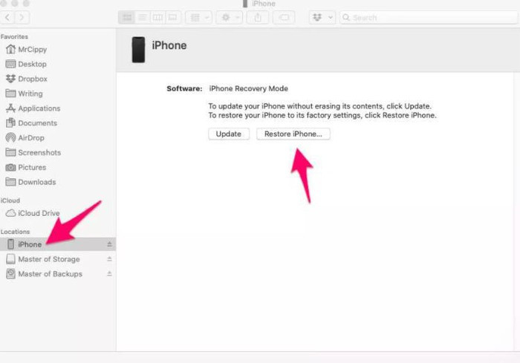Eject Master of Storage drive
This screenshot has width=520, height=363.
point(109,259)
